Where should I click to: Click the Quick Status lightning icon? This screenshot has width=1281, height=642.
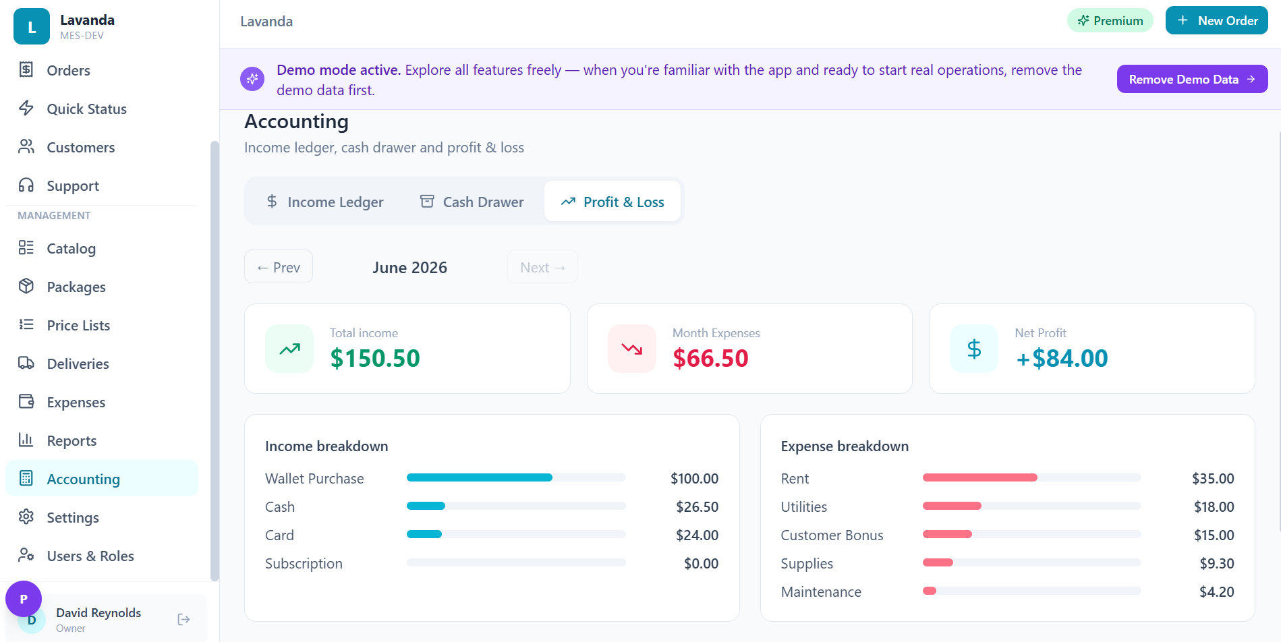[x=26, y=108]
